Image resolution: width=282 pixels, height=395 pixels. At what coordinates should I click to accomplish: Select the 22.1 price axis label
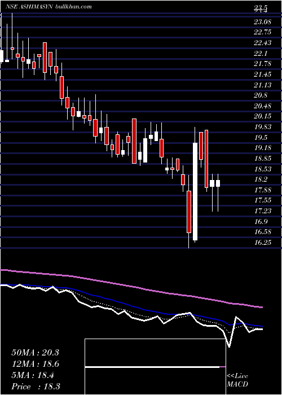click(261, 54)
